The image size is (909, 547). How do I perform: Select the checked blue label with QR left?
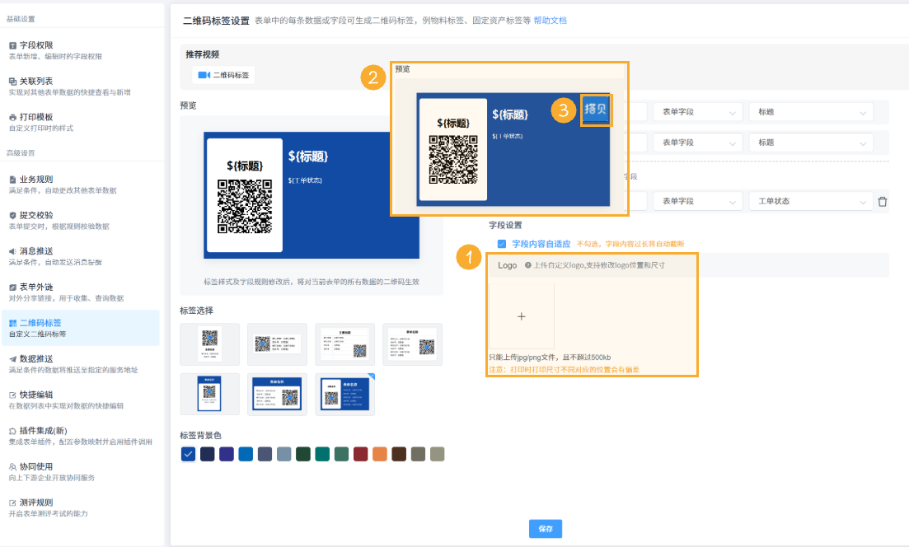[x=345, y=394]
